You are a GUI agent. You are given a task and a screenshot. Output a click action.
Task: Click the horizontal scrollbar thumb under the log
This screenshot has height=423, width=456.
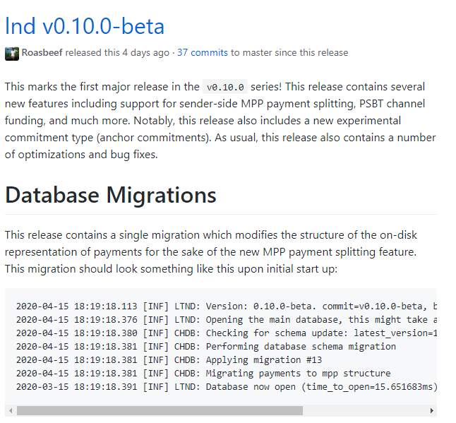click(160, 410)
